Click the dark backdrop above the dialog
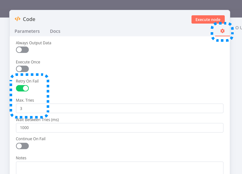The image size is (242, 174). point(121,5)
